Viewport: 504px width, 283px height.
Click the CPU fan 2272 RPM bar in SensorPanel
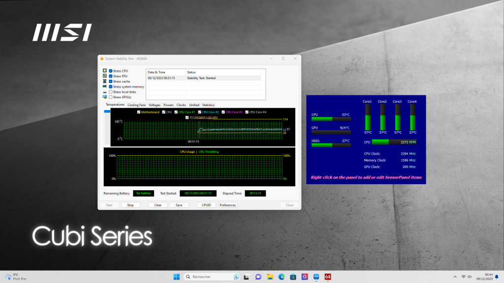coord(394,142)
